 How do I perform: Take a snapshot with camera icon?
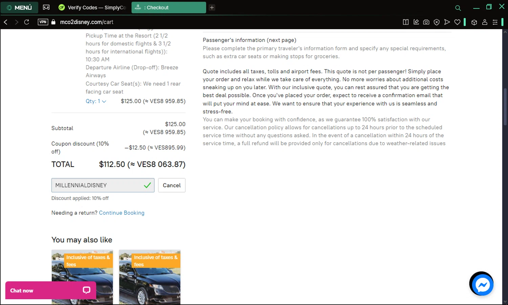pyautogui.click(x=426, y=22)
